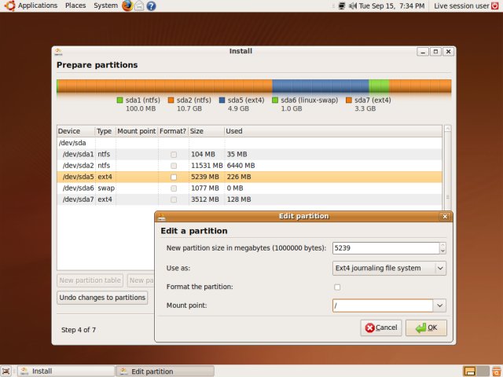Open the Evolution mail launcher icon

point(139,5)
